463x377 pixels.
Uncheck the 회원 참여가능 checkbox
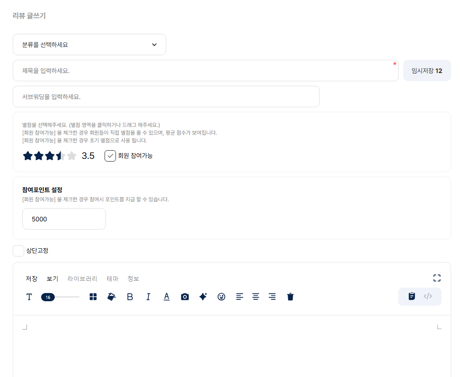pos(110,156)
